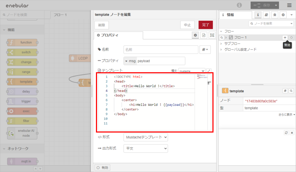Viewport: 296px width, 172px height.
Task: Open the save button dropdown arrow
Action: (276, 5)
